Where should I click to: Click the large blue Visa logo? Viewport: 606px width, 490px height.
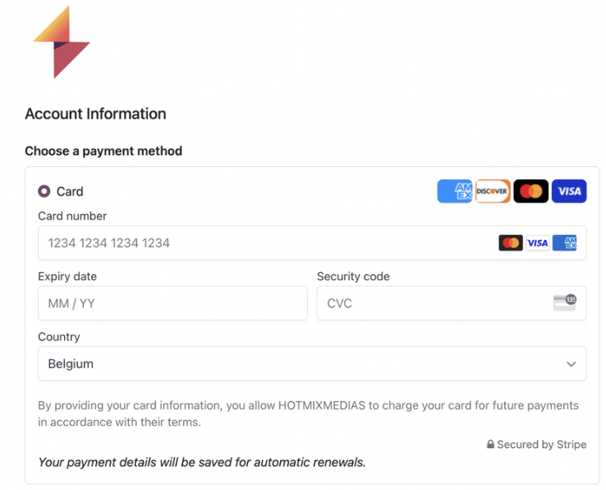tap(569, 192)
